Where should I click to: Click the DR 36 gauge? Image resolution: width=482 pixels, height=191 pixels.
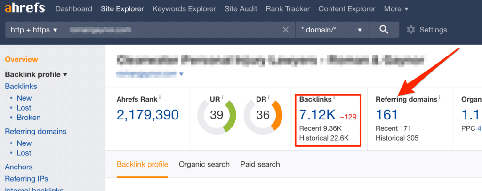[x=263, y=115]
